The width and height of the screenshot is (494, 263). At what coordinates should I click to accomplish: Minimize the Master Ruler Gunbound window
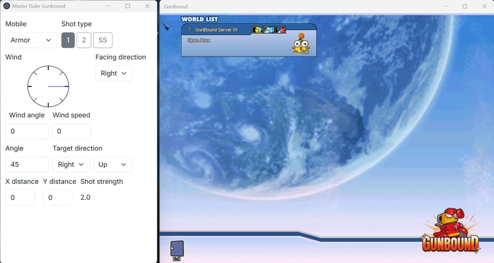point(108,6)
